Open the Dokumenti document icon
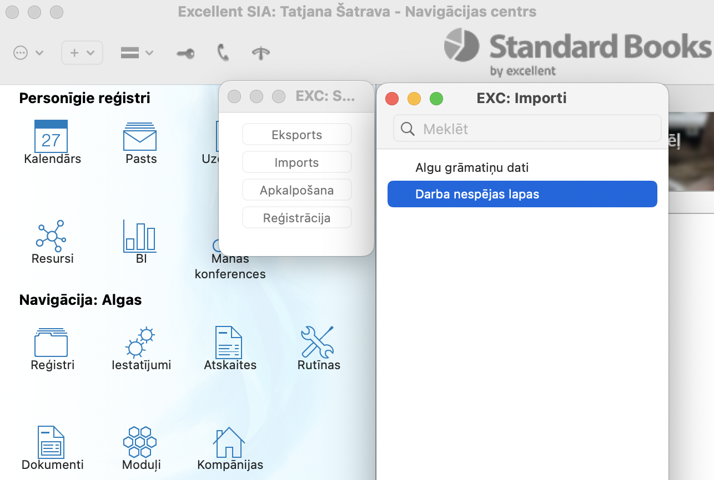The height and width of the screenshot is (480, 714). click(51, 442)
